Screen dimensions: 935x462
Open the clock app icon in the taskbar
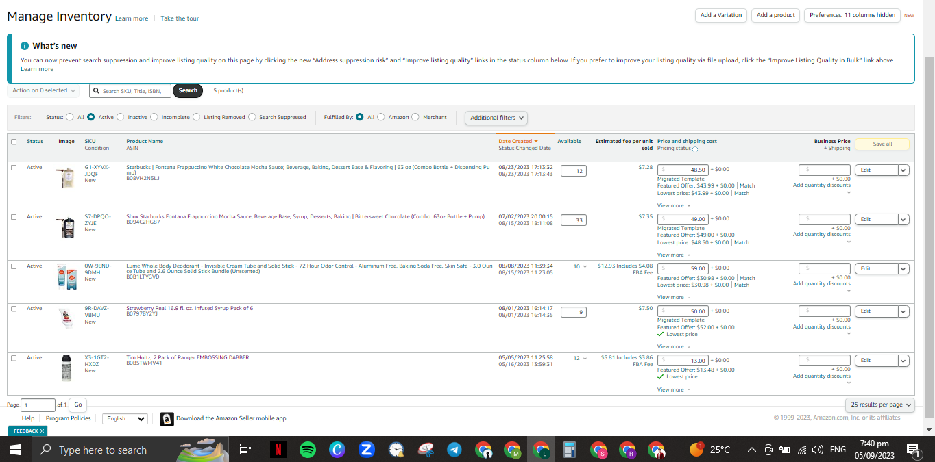pyautogui.click(x=396, y=450)
